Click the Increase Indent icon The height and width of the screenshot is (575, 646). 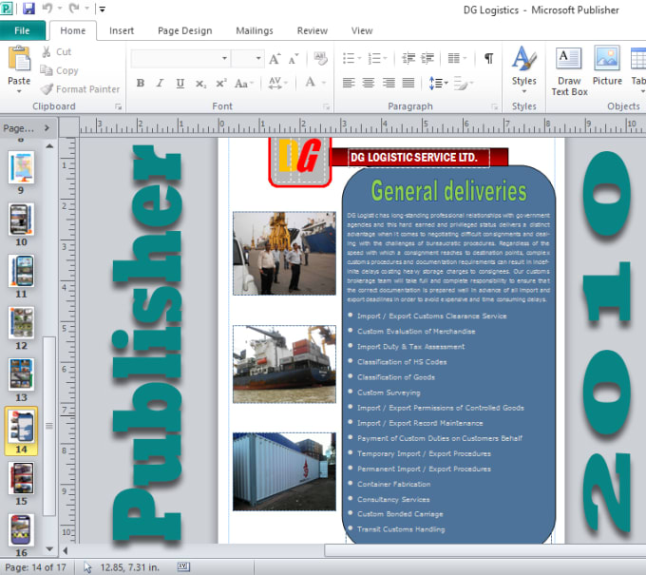(427, 58)
